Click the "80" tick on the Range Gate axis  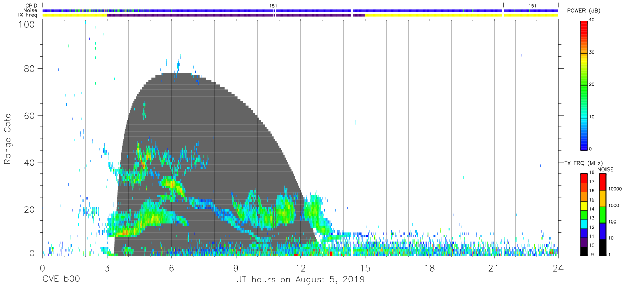pyautogui.click(x=30, y=69)
